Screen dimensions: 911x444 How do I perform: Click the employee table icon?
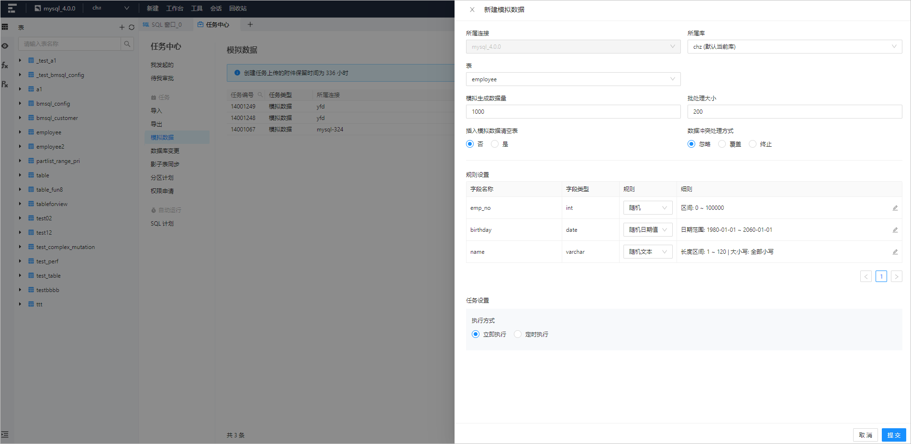coord(31,132)
